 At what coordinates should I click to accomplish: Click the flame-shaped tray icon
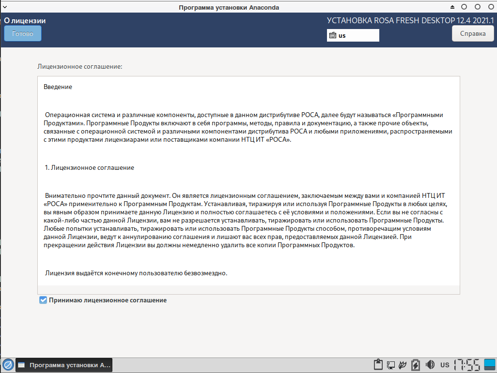click(x=403, y=365)
